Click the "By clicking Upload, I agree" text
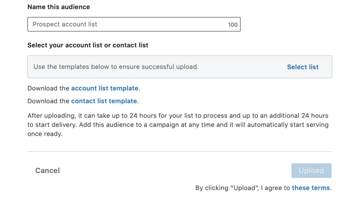Screen dimensions: 345x201 (x=243, y=188)
